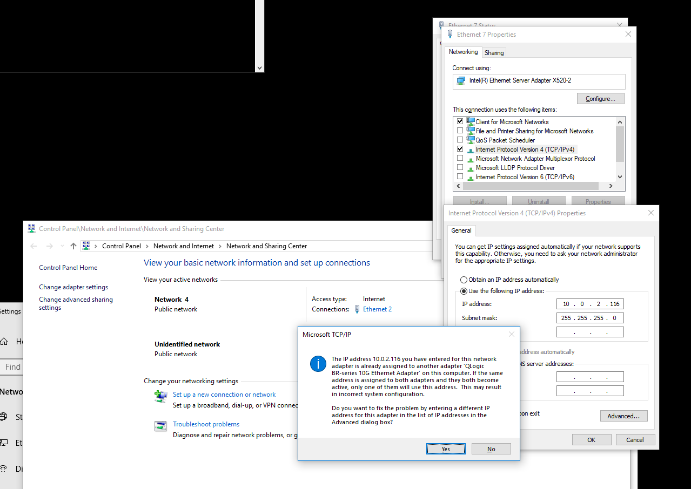Click Yes in Microsoft TCP/IP dialog

pyautogui.click(x=446, y=449)
